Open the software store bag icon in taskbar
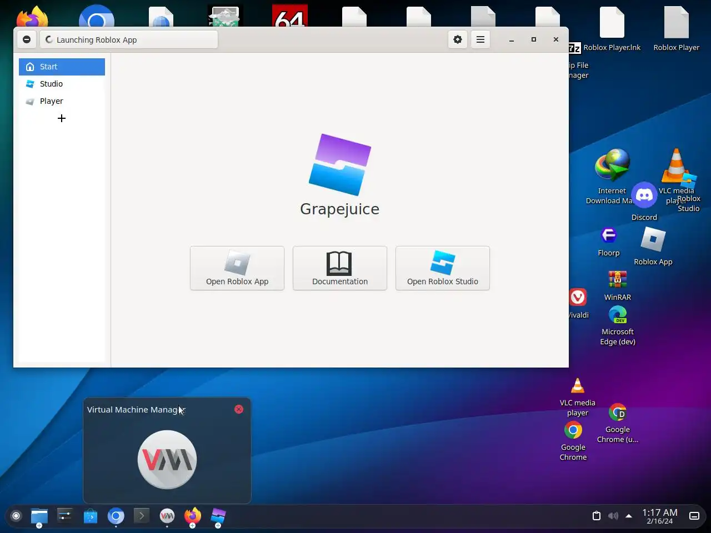711x533 pixels. pos(91,516)
